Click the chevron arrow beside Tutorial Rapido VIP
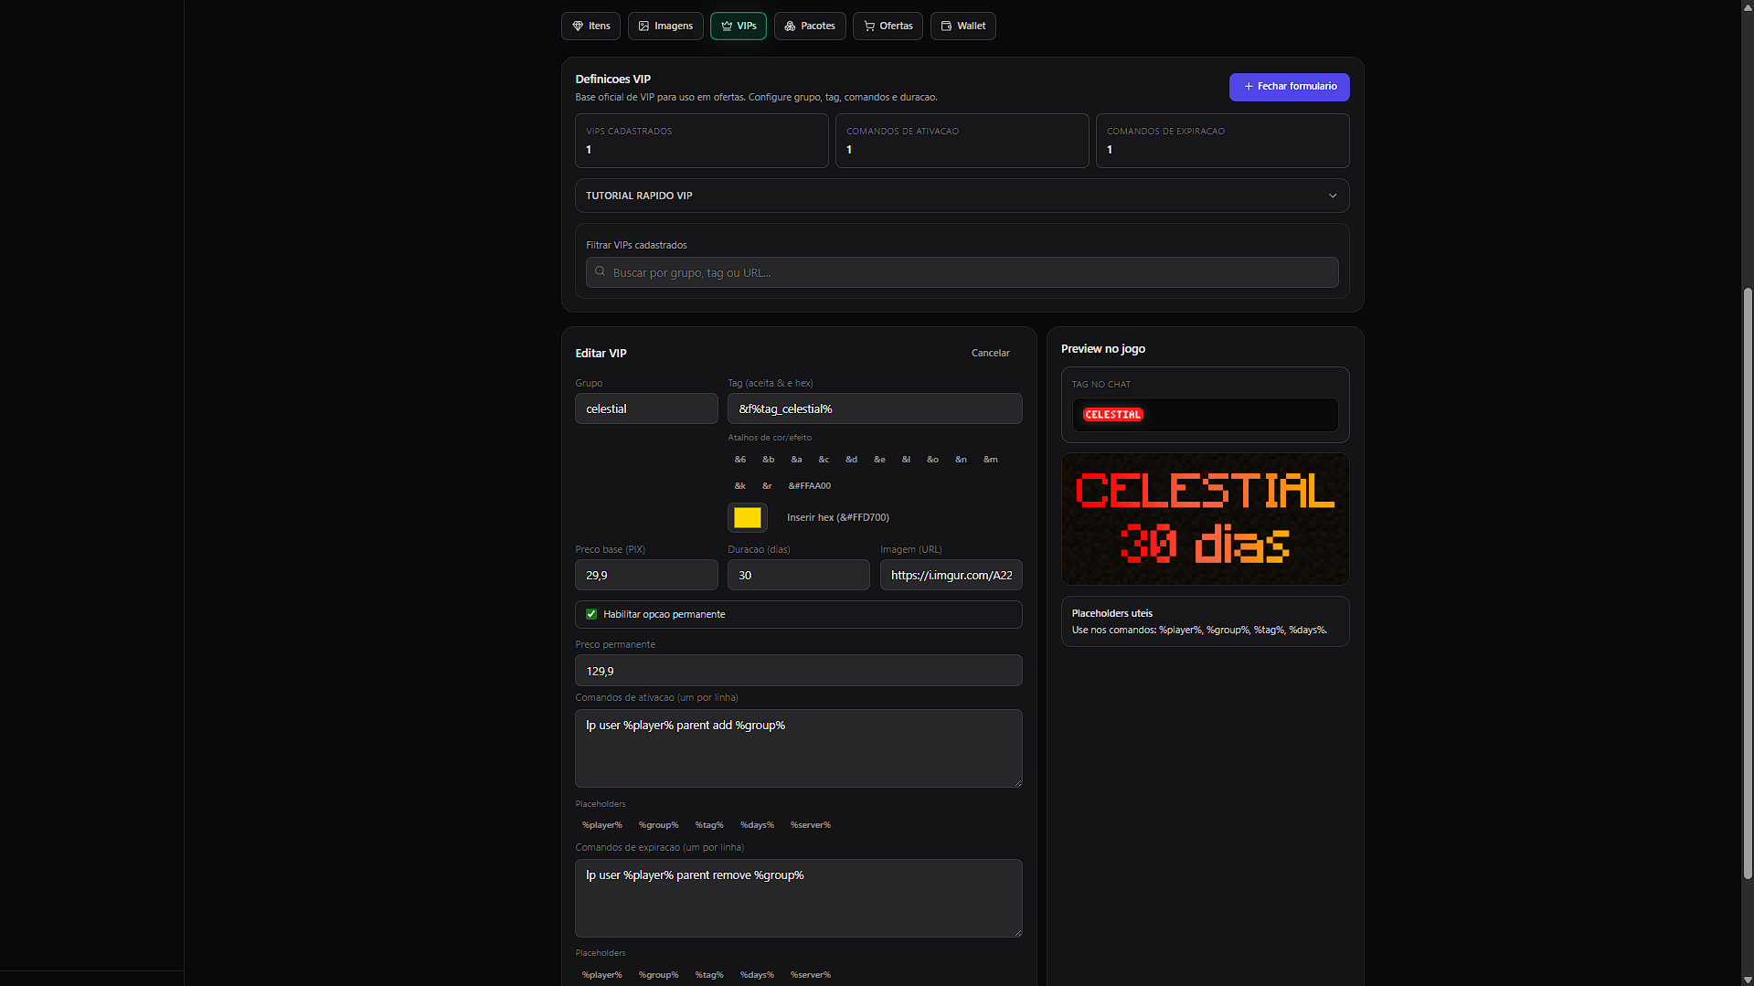This screenshot has width=1754, height=986. (x=1332, y=196)
